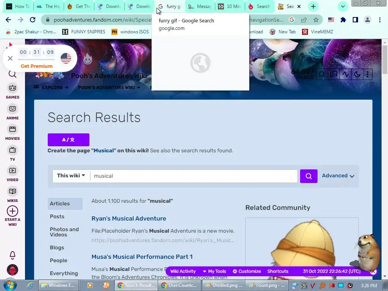The width and height of the screenshot is (388, 291).
Task: Open the 2pac Shakur bookmark
Action: pyautogui.click(x=31, y=32)
